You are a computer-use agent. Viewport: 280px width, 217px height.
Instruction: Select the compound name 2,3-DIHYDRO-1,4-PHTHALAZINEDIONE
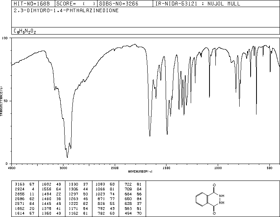(x=66, y=11)
